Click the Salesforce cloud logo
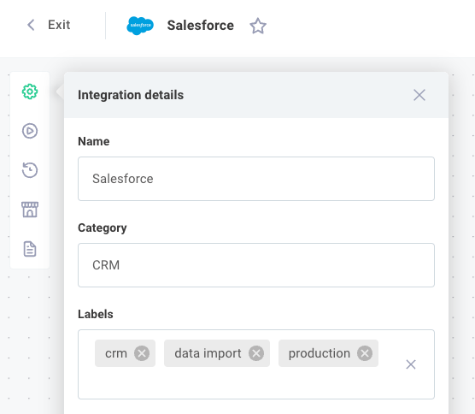Viewport: 475px width, 414px height. click(x=140, y=26)
